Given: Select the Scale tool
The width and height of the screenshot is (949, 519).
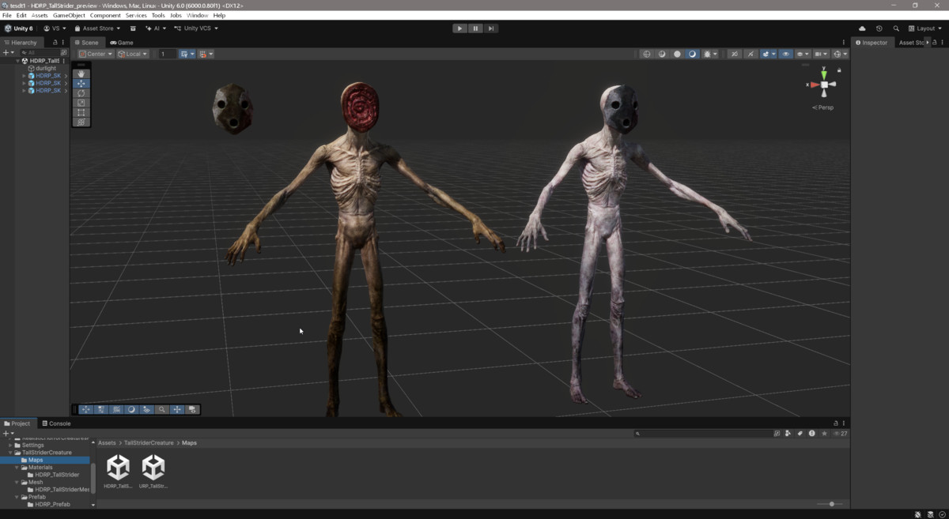Looking at the screenshot, I should 81,103.
